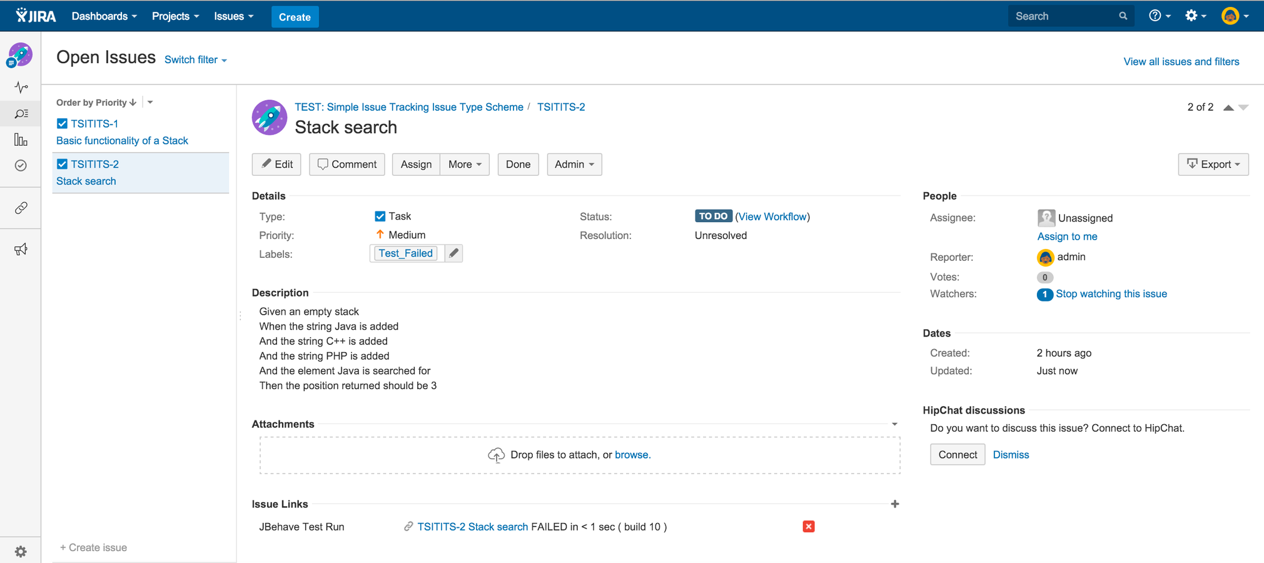1264x563 pixels.
Task: Open the Attachments options arrow
Action: click(x=895, y=424)
